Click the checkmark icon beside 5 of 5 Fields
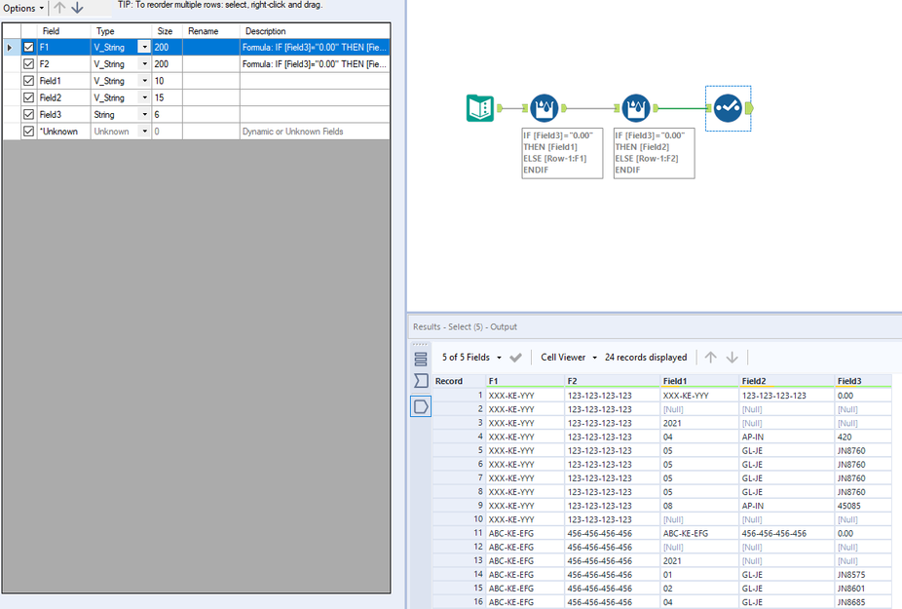The width and height of the screenshot is (902, 609). (515, 358)
